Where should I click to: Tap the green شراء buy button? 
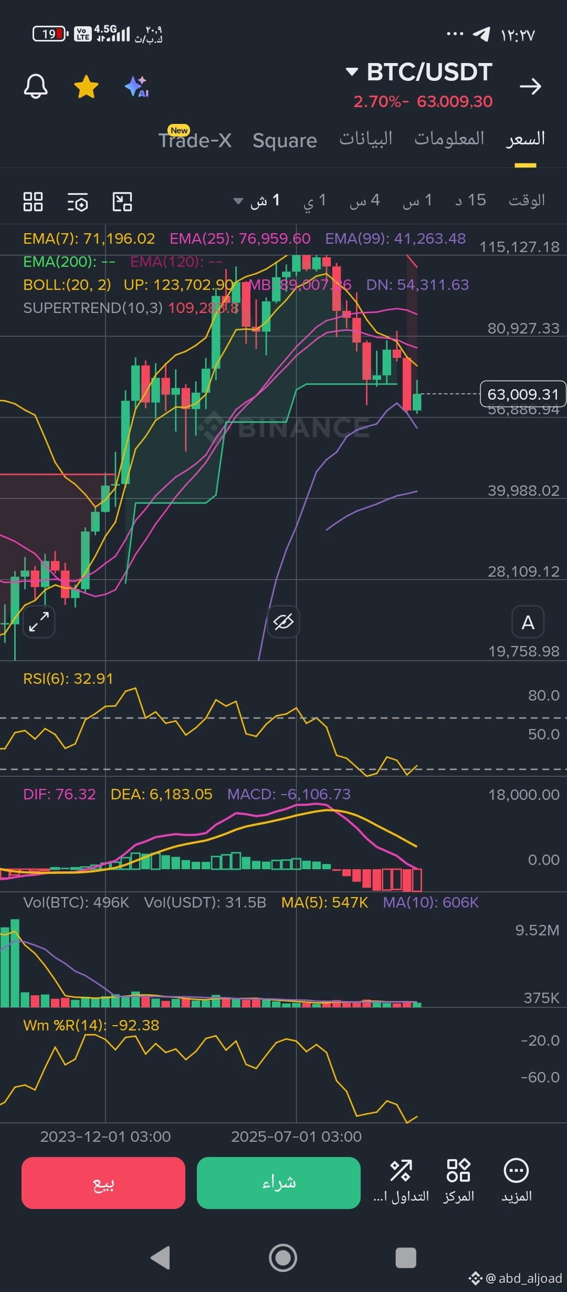tap(279, 1183)
